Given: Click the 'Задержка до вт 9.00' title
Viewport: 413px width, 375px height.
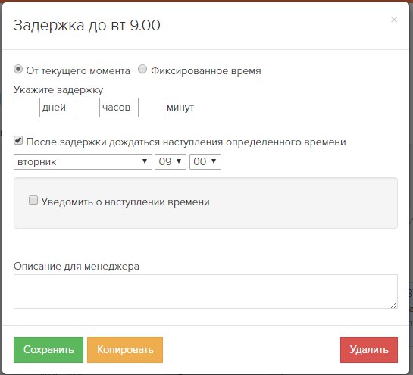Looking at the screenshot, I should click(x=87, y=25).
